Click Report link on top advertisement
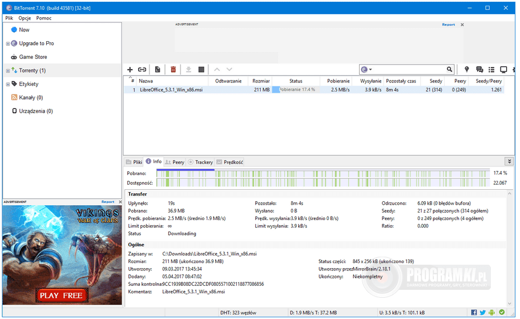Image resolution: width=520 pixels, height=319 pixels. point(449,25)
